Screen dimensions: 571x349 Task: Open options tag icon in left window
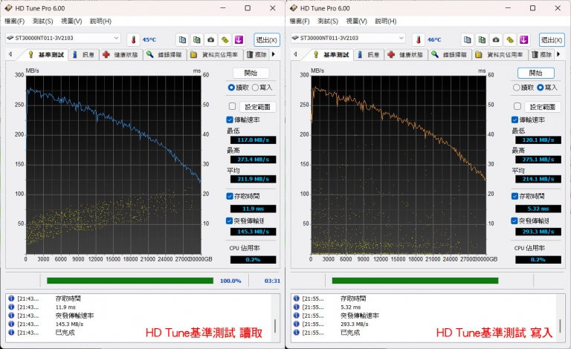225,39
